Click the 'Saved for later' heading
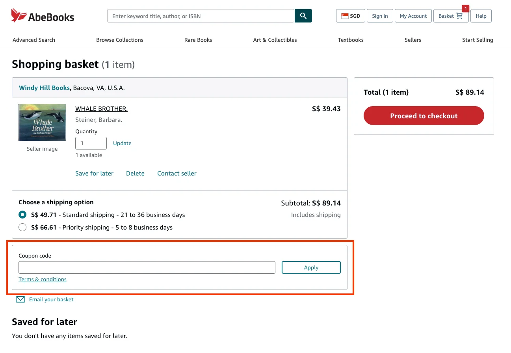 [45, 321]
